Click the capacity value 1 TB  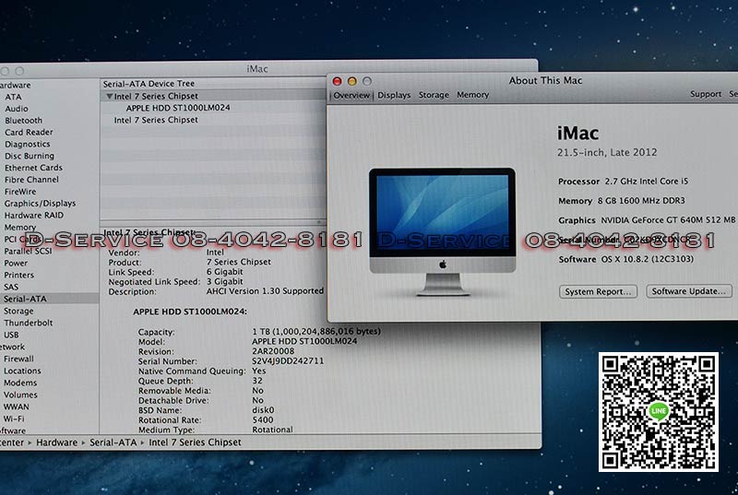coord(316,332)
